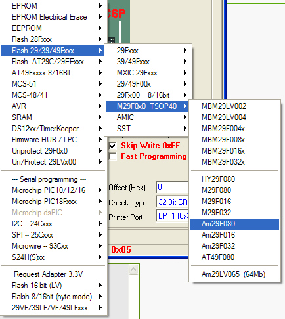285x319 pixels.
Task: Open 29Fx00 8/16bit submenu
Action: pos(147,95)
